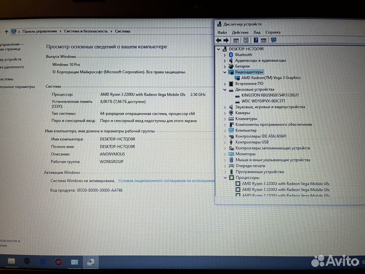The width and height of the screenshot is (365, 274).
Task: Toggle the action pane toolbar icon
Action: [x=264, y=40]
